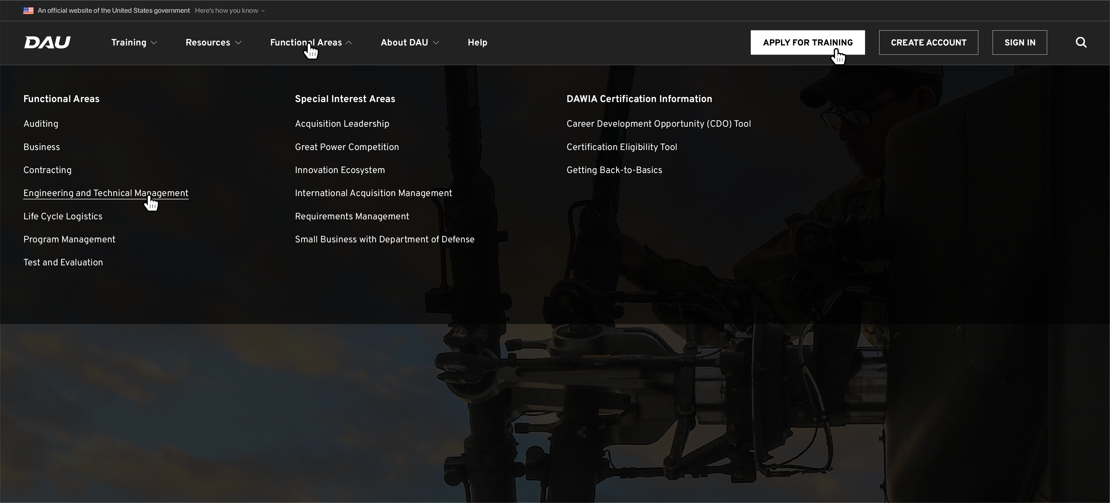Screen dimensions: 1110x503
Task: Open the Program Management link
Action: 69,240
